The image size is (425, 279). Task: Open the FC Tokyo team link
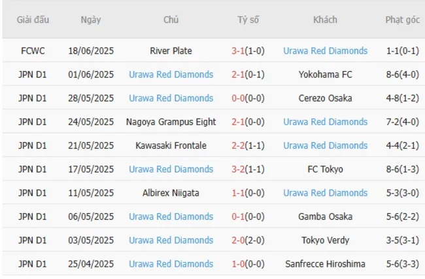tap(325, 169)
